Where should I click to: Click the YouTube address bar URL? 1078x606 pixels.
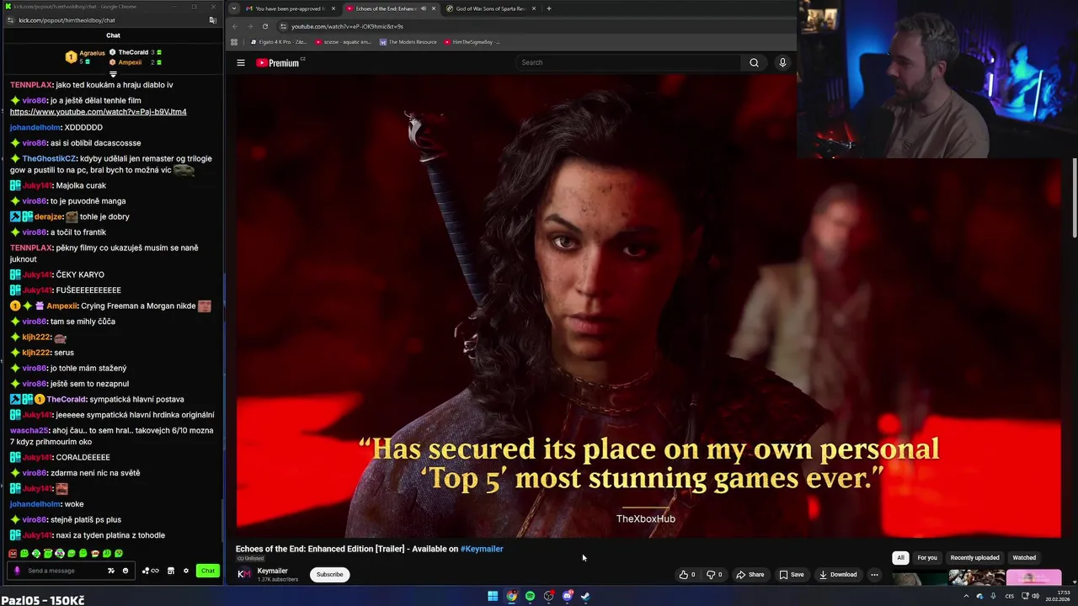(x=347, y=26)
